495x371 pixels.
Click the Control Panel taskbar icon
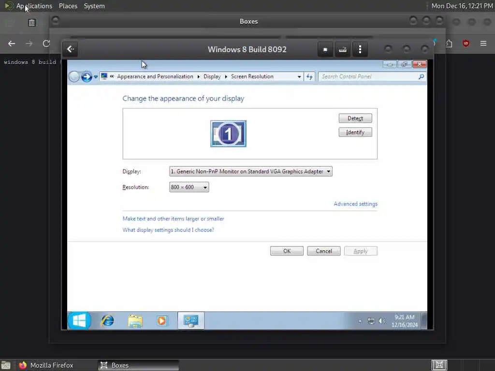(x=190, y=321)
